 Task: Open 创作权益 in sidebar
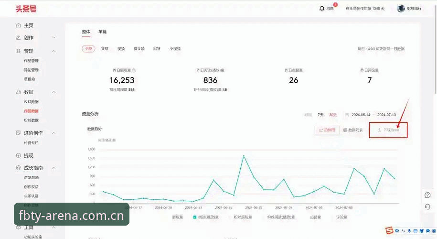pos(31,187)
